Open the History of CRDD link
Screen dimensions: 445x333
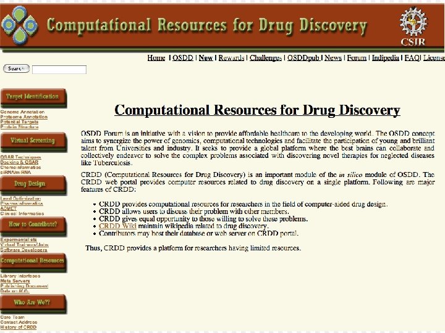coord(19,327)
